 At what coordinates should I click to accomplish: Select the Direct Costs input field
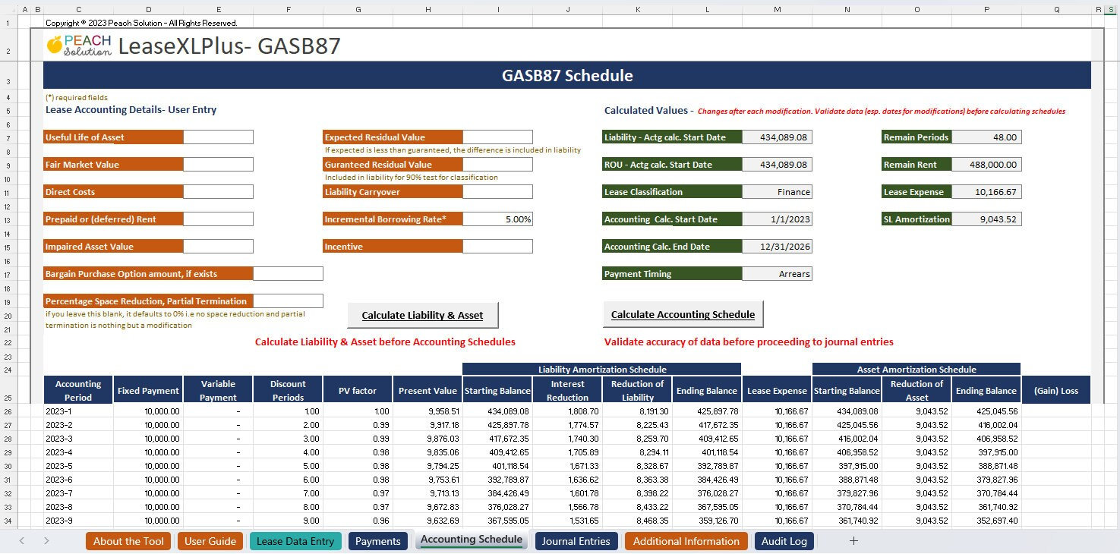218,192
